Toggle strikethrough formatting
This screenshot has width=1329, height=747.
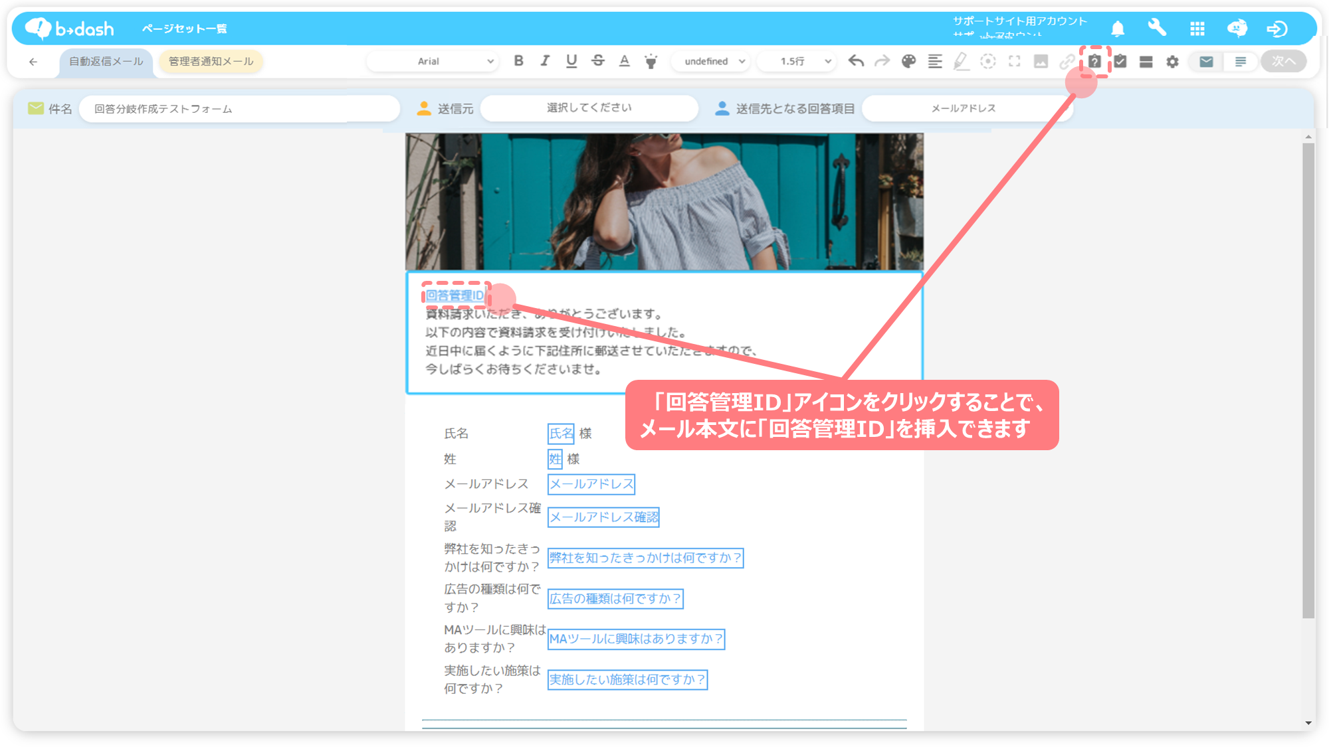click(598, 61)
